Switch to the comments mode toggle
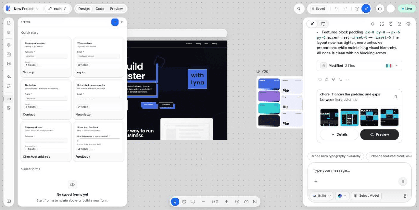 (x=323, y=24)
